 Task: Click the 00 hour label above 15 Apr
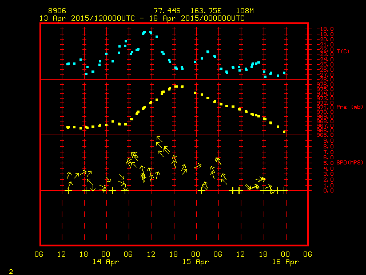196,254
